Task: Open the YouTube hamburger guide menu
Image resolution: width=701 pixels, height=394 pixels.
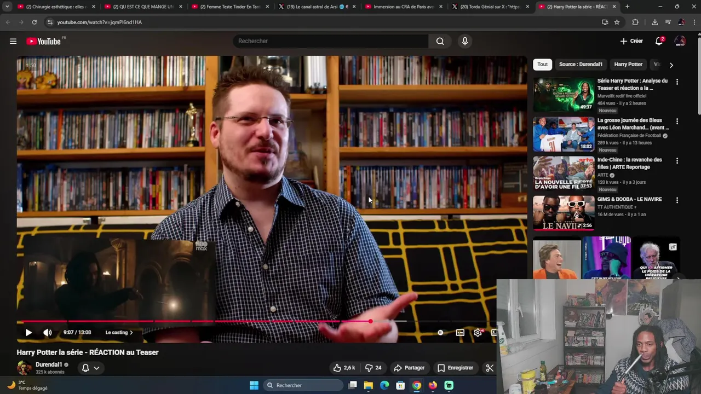Action: pos(13,41)
